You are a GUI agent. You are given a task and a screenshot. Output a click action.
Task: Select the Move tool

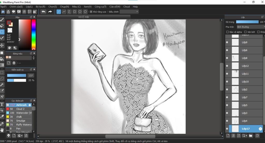pyautogui.click(x=2, y=45)
